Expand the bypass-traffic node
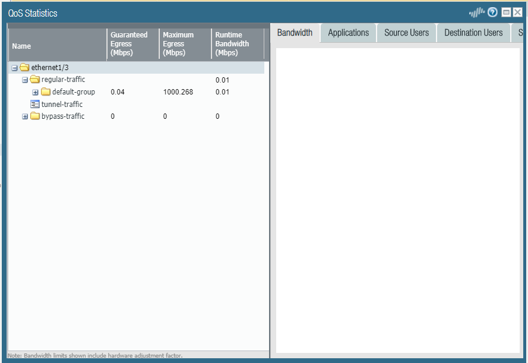This screenshot has width=528, height=363. [x=25, y=116]
